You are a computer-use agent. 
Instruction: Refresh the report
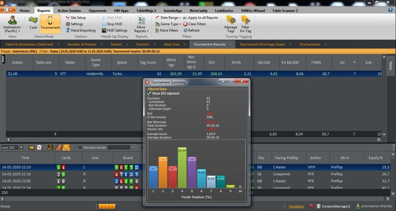[191, 30]
